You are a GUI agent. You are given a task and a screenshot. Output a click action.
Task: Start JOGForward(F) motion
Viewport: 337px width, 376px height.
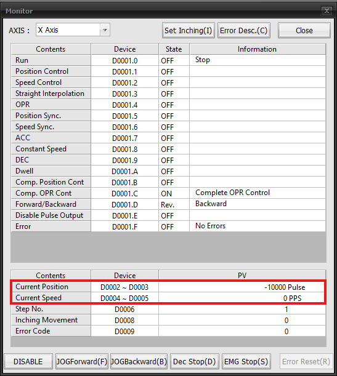(x=82, y=361)
